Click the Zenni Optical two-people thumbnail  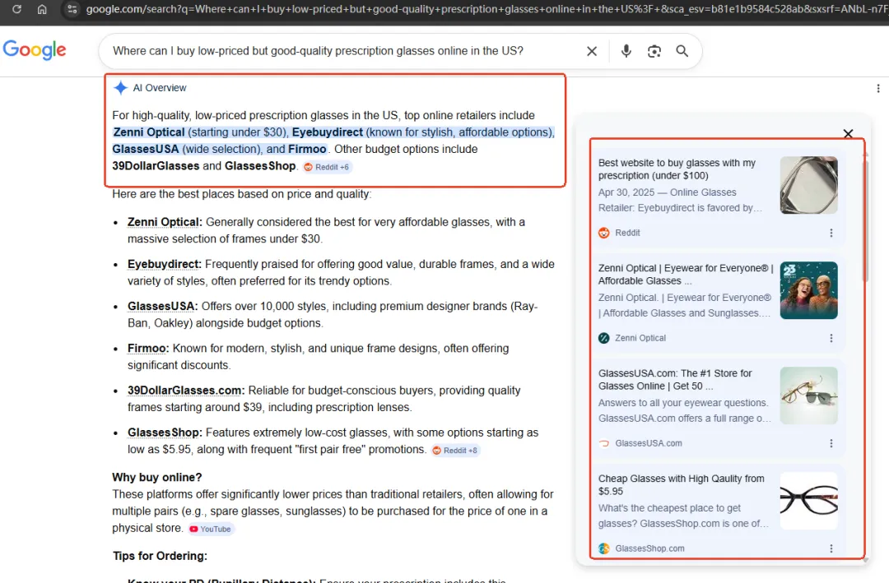click(808, 290)
